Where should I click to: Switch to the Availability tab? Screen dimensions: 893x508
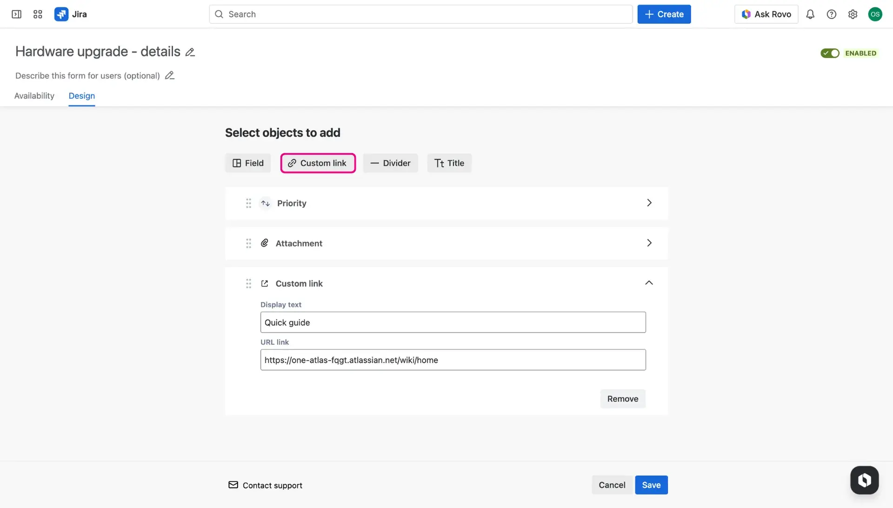(33, 96)
